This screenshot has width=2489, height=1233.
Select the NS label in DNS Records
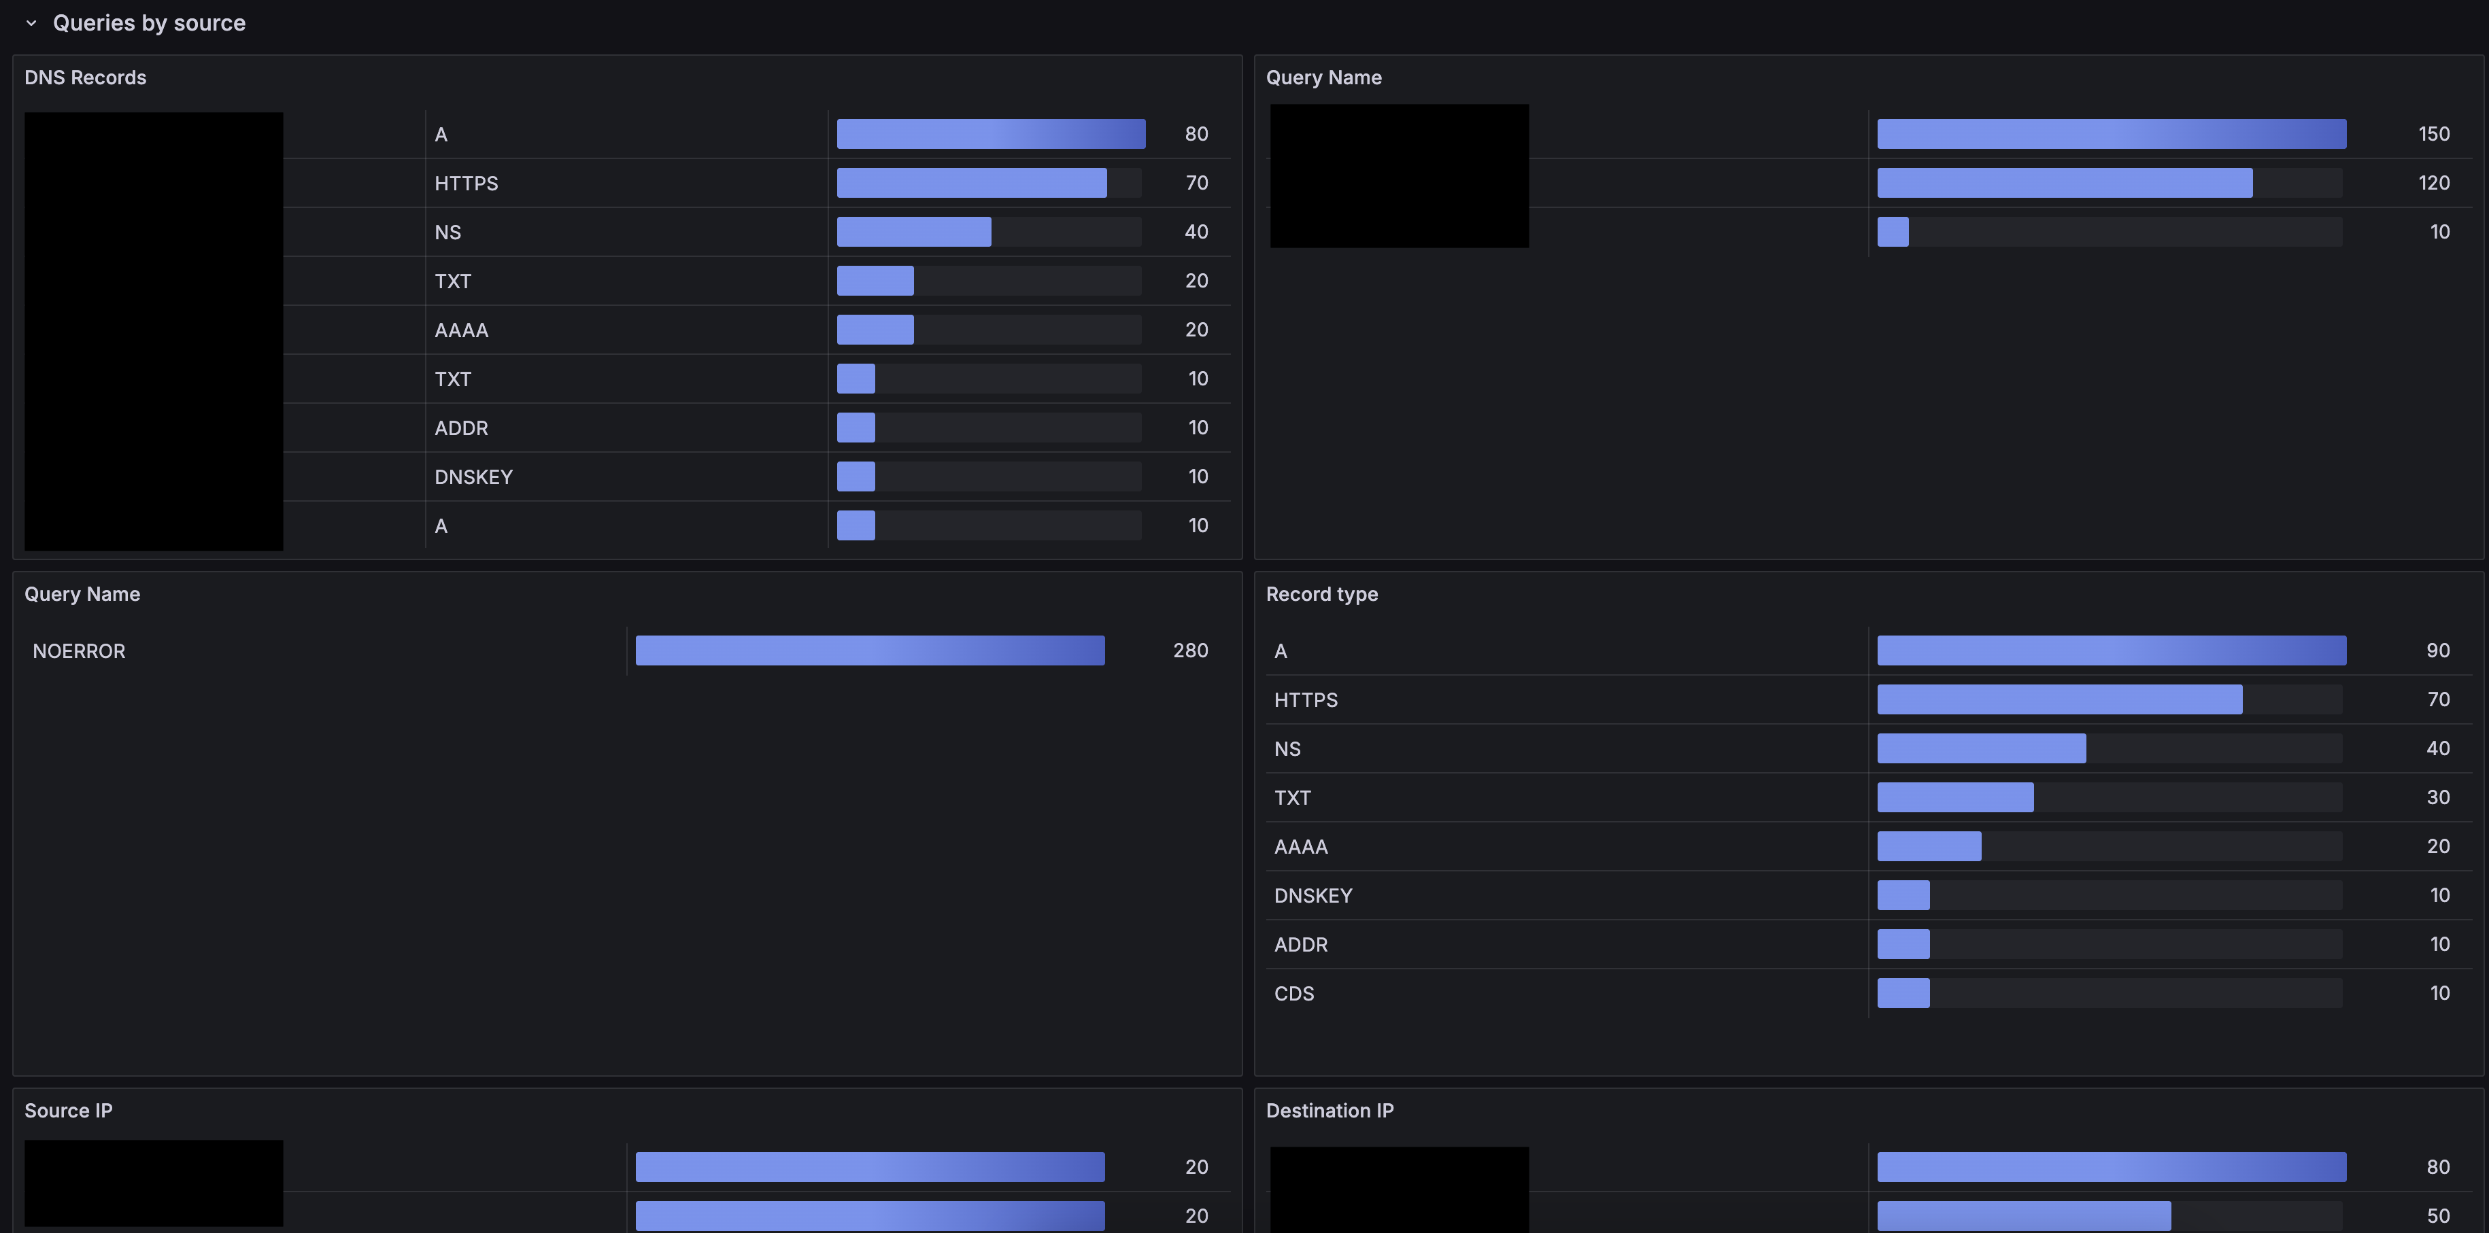click(x=447, y=232)
